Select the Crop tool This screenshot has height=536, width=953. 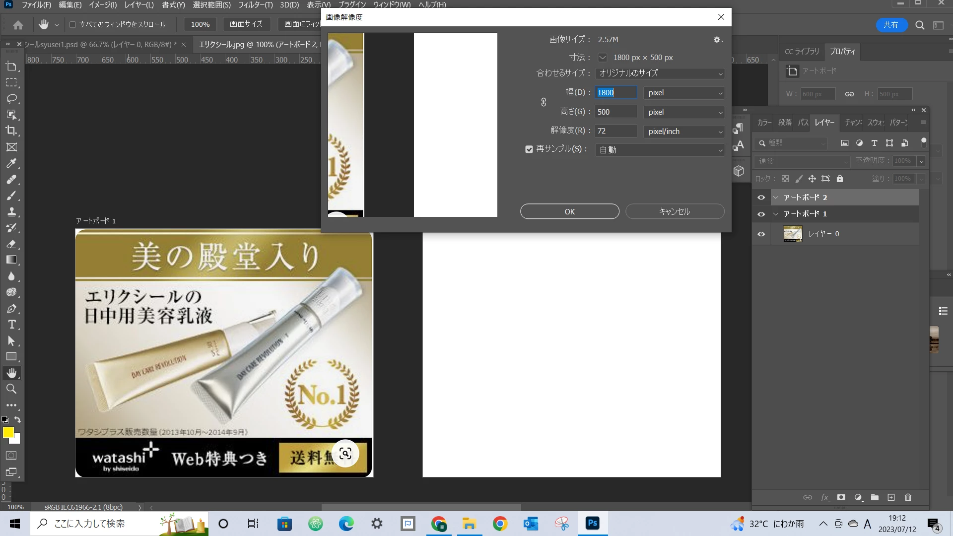pos(11,131)
